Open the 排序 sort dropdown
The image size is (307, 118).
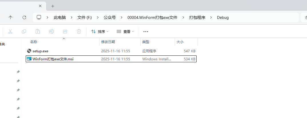point(100,31)
